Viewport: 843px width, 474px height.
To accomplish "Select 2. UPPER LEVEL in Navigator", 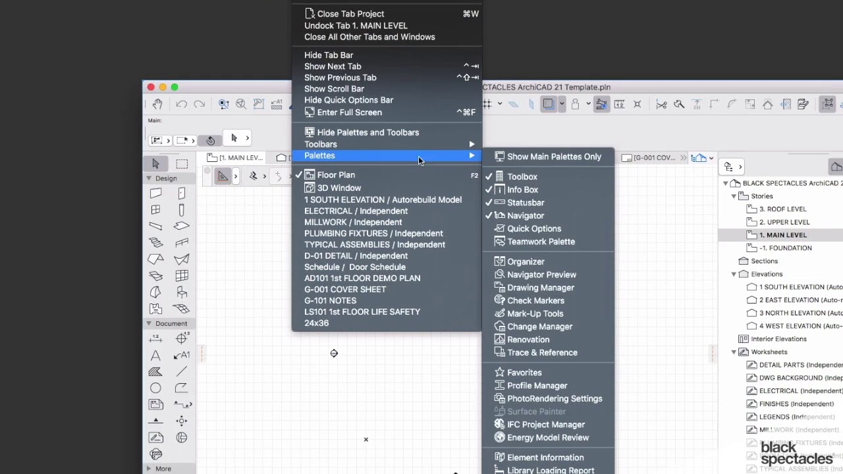I will [784, 222].
